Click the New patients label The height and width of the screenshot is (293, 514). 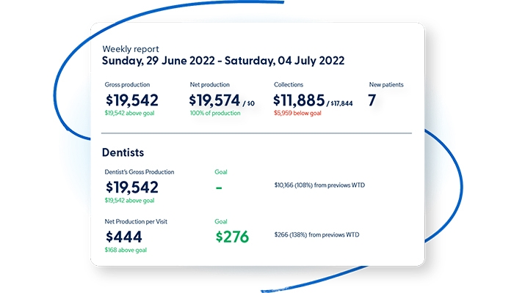coord(385,85)
